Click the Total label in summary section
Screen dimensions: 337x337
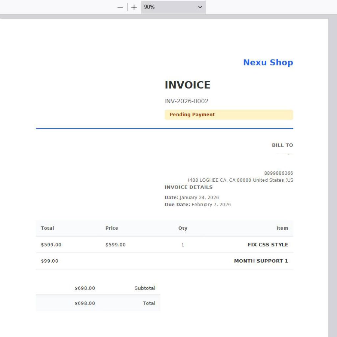point(149,303)
